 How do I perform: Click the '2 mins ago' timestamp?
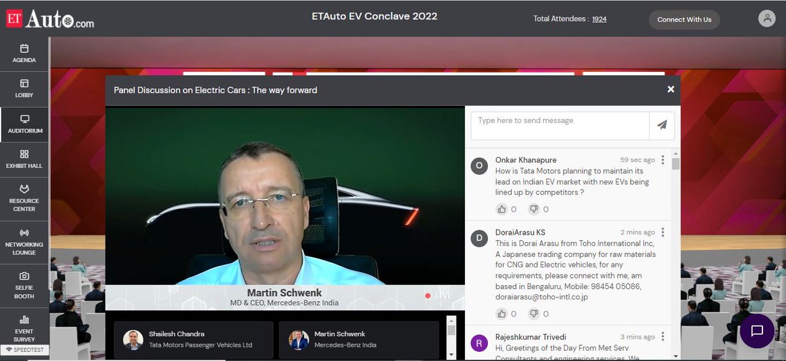pyautogui.click(x=637, y=232)
